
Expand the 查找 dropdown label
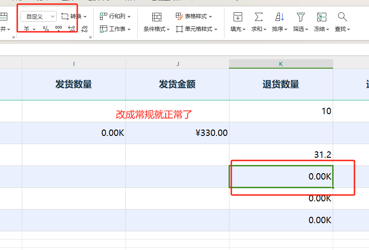[x=342, y=29]
